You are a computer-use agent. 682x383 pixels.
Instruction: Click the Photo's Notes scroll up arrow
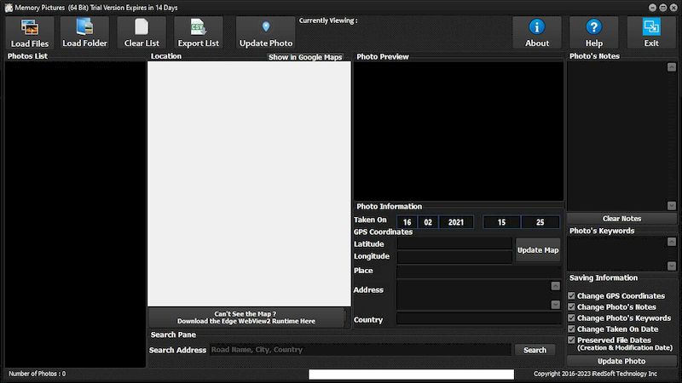click(x=672, y=67)
